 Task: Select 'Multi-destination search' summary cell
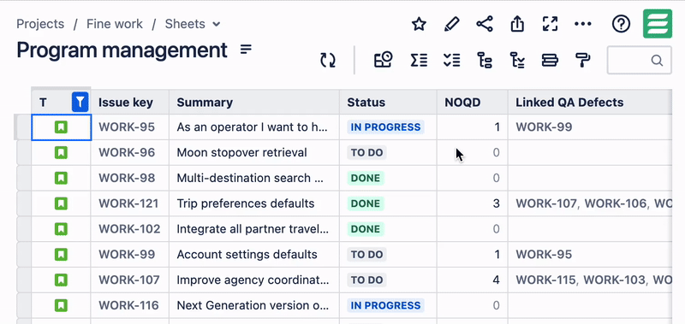pyautogui.click(x=254, y=178)
